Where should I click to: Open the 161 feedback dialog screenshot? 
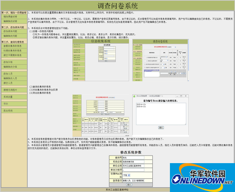[161, 115]
